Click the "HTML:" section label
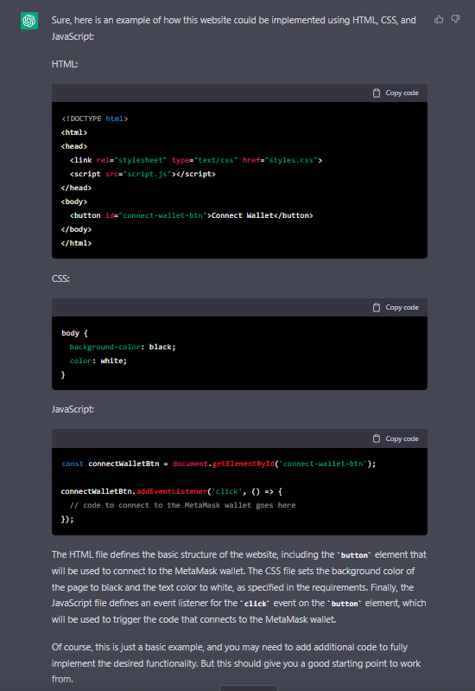This screenshot has width=475, height=691. [65, 64]
